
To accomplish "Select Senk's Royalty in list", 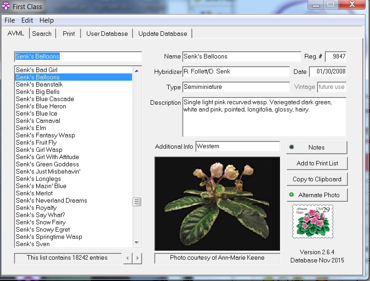I will (73, 208).
